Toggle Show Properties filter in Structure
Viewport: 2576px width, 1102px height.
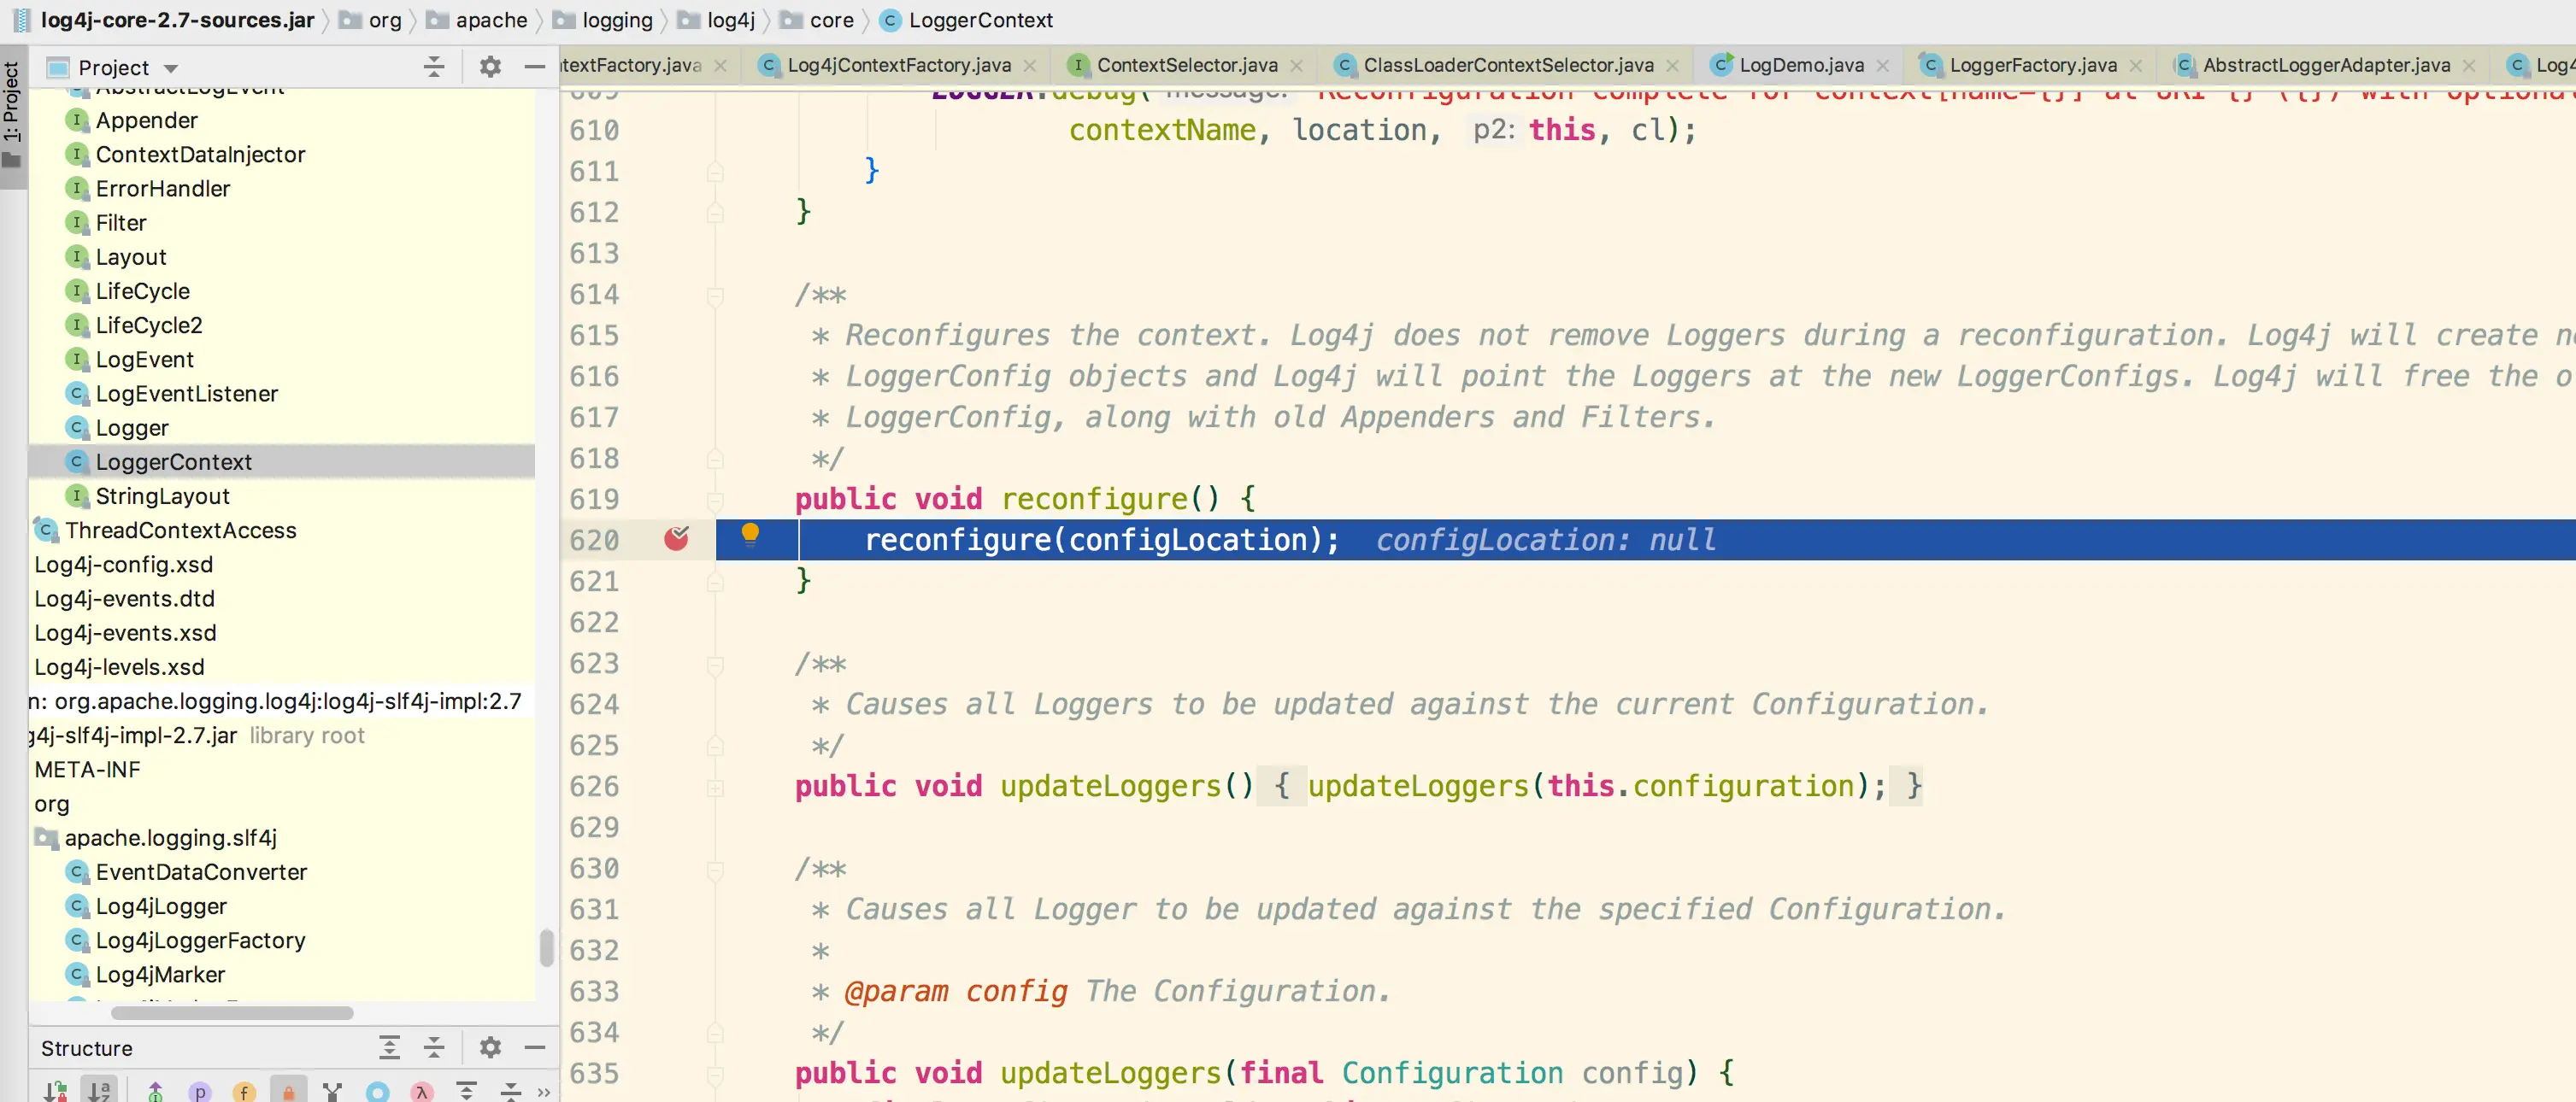(x=200, y=1092)
